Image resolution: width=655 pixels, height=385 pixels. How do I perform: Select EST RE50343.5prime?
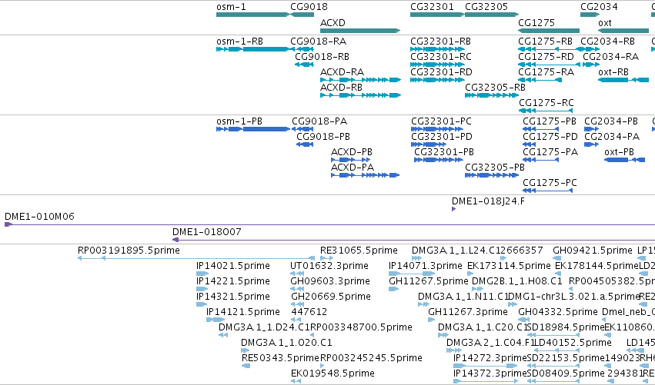pyautogui.click(x=246, y=366)
